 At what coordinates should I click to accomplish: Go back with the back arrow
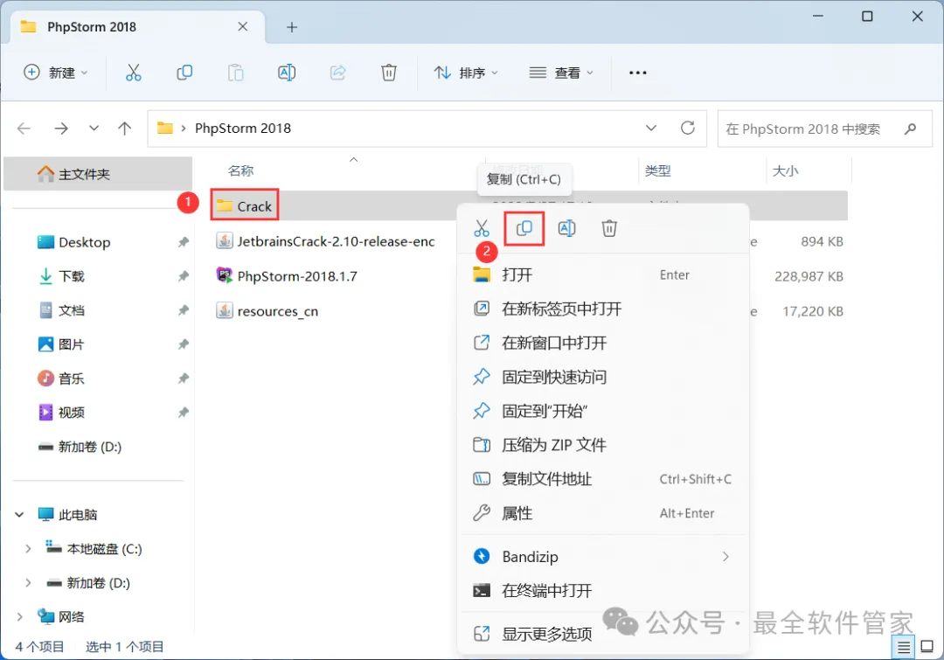point(24,129)
